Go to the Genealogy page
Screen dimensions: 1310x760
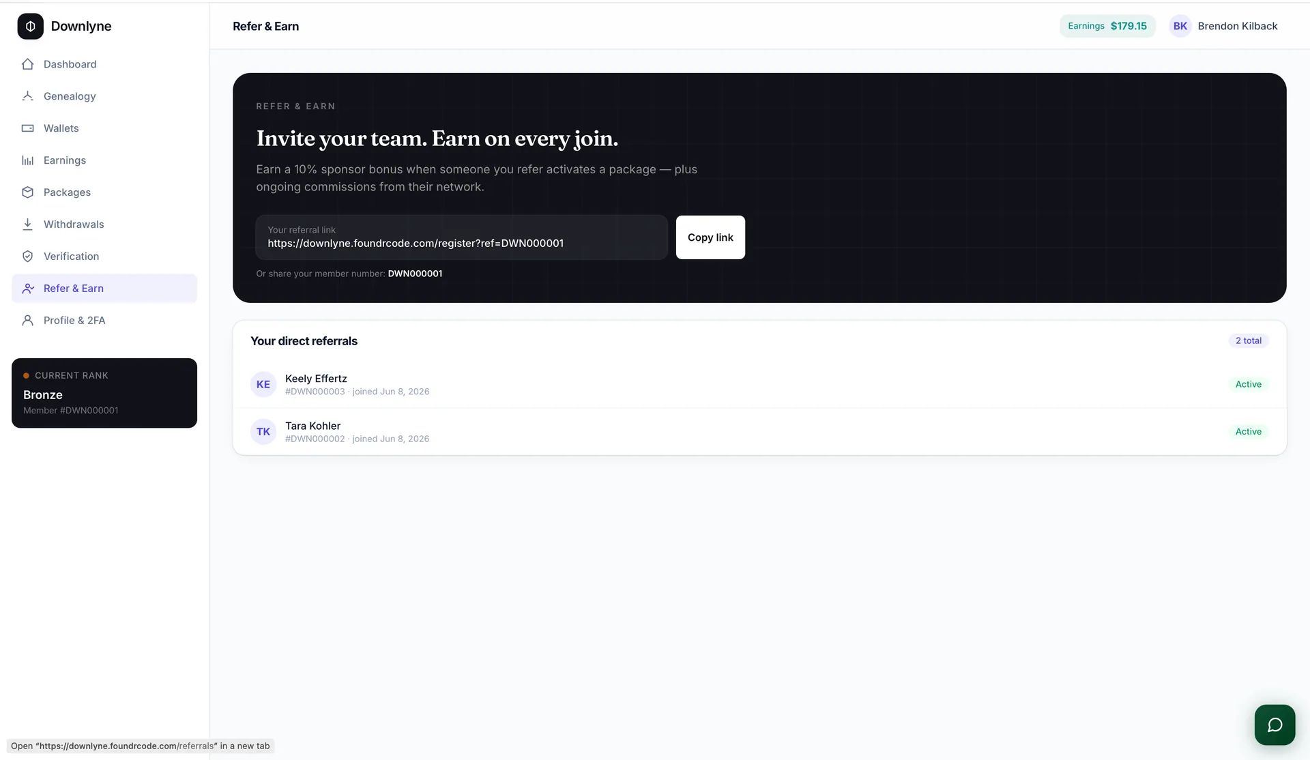[x=104, y=96]
